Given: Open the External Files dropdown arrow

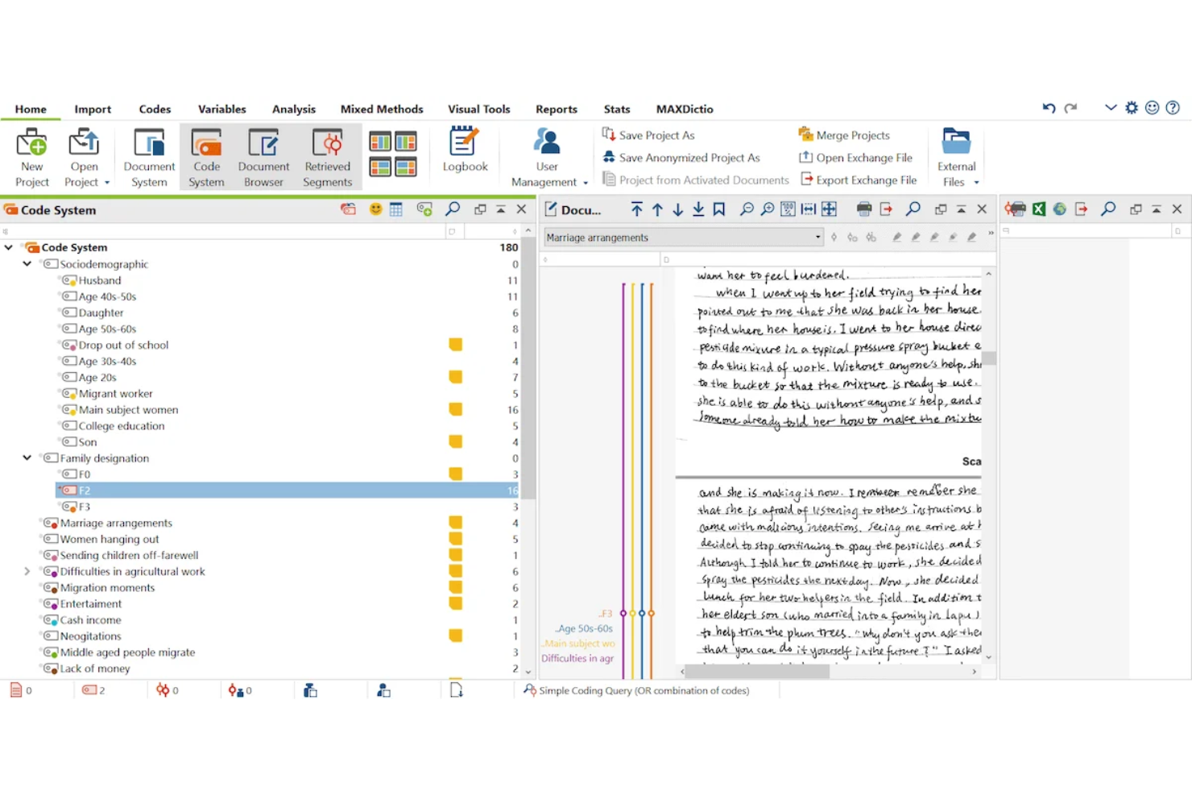Looking at the screenshot, I should tap(976, 183).
